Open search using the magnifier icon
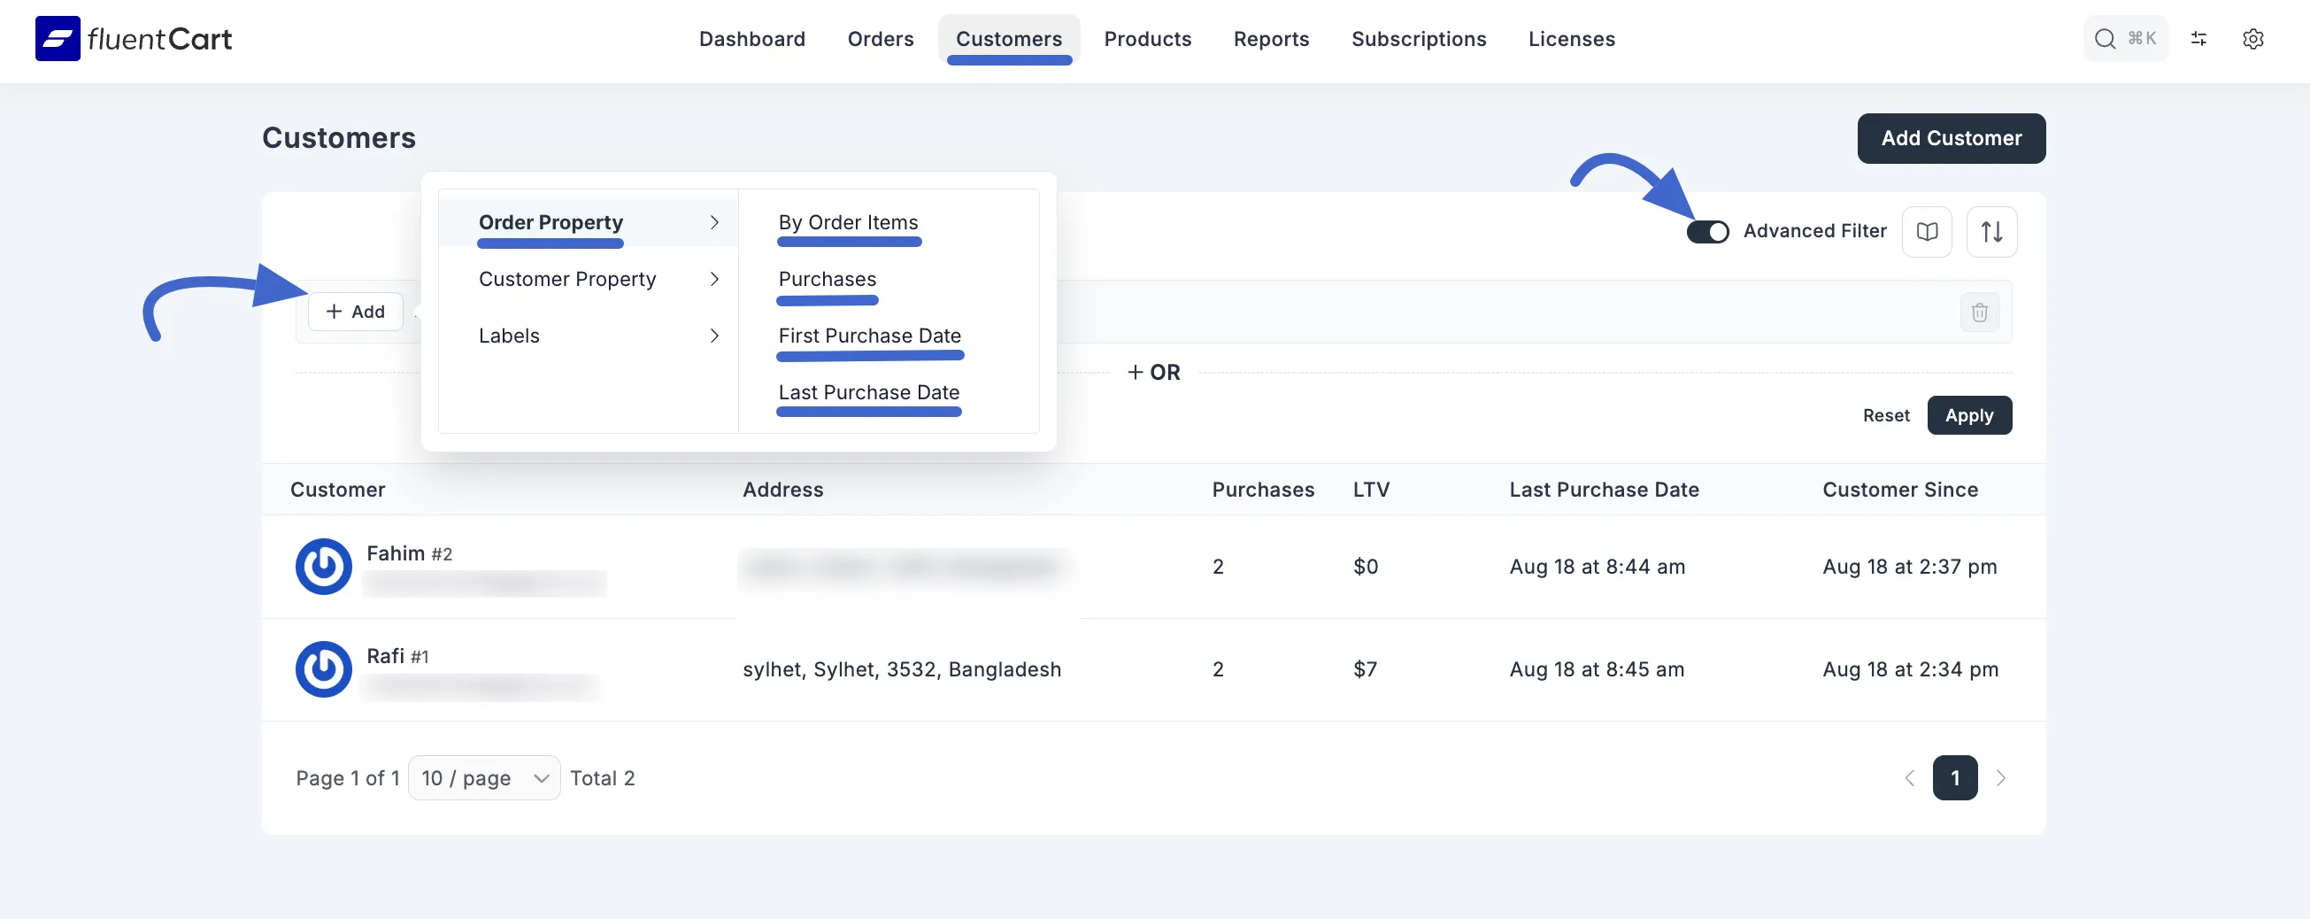This screenshot has width=2310, height=919. [2105, 39]
